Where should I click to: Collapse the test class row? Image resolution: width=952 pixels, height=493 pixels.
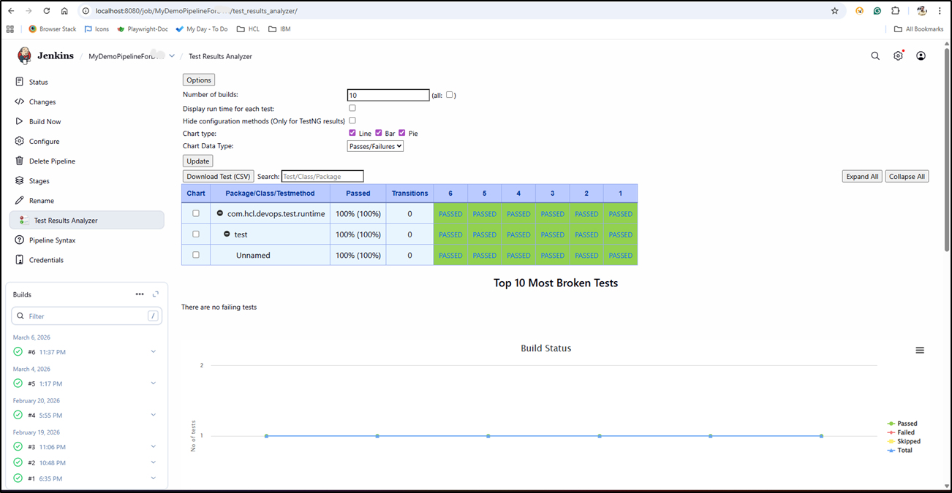coord(227,234)
